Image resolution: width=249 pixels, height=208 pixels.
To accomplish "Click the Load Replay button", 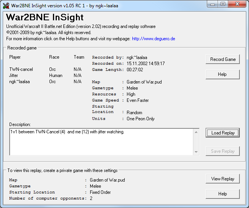I will pyautogui.click(x=223, y=133).
